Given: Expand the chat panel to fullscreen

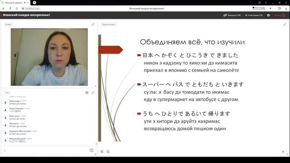Looking at the screenshot, I should (93, 92).
